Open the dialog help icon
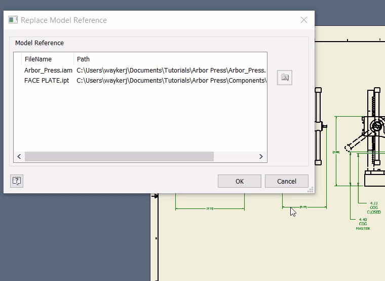Image resolution: width=385 pixels, height=281 pixels. click(17, 181)
